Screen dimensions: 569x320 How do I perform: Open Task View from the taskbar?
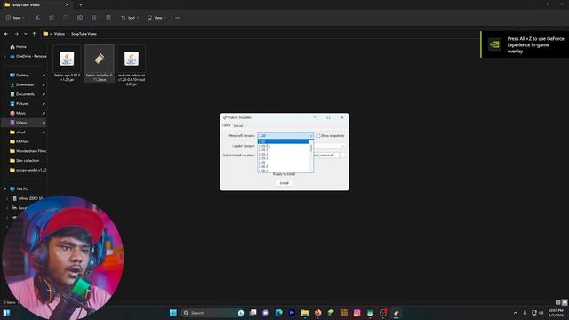tap(252, 313)
